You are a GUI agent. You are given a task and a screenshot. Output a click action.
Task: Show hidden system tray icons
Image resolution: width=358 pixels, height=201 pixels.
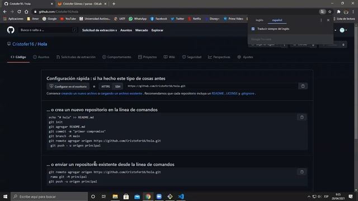click(x=309, y=197)
